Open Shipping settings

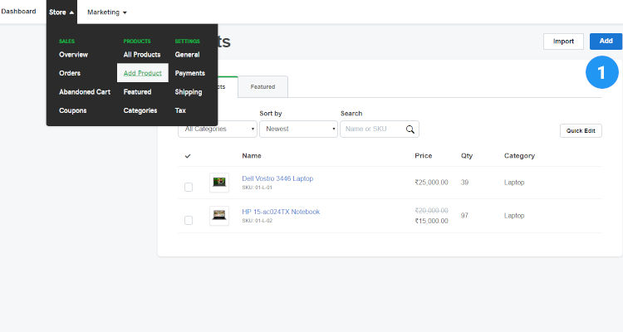pos(189,92)
